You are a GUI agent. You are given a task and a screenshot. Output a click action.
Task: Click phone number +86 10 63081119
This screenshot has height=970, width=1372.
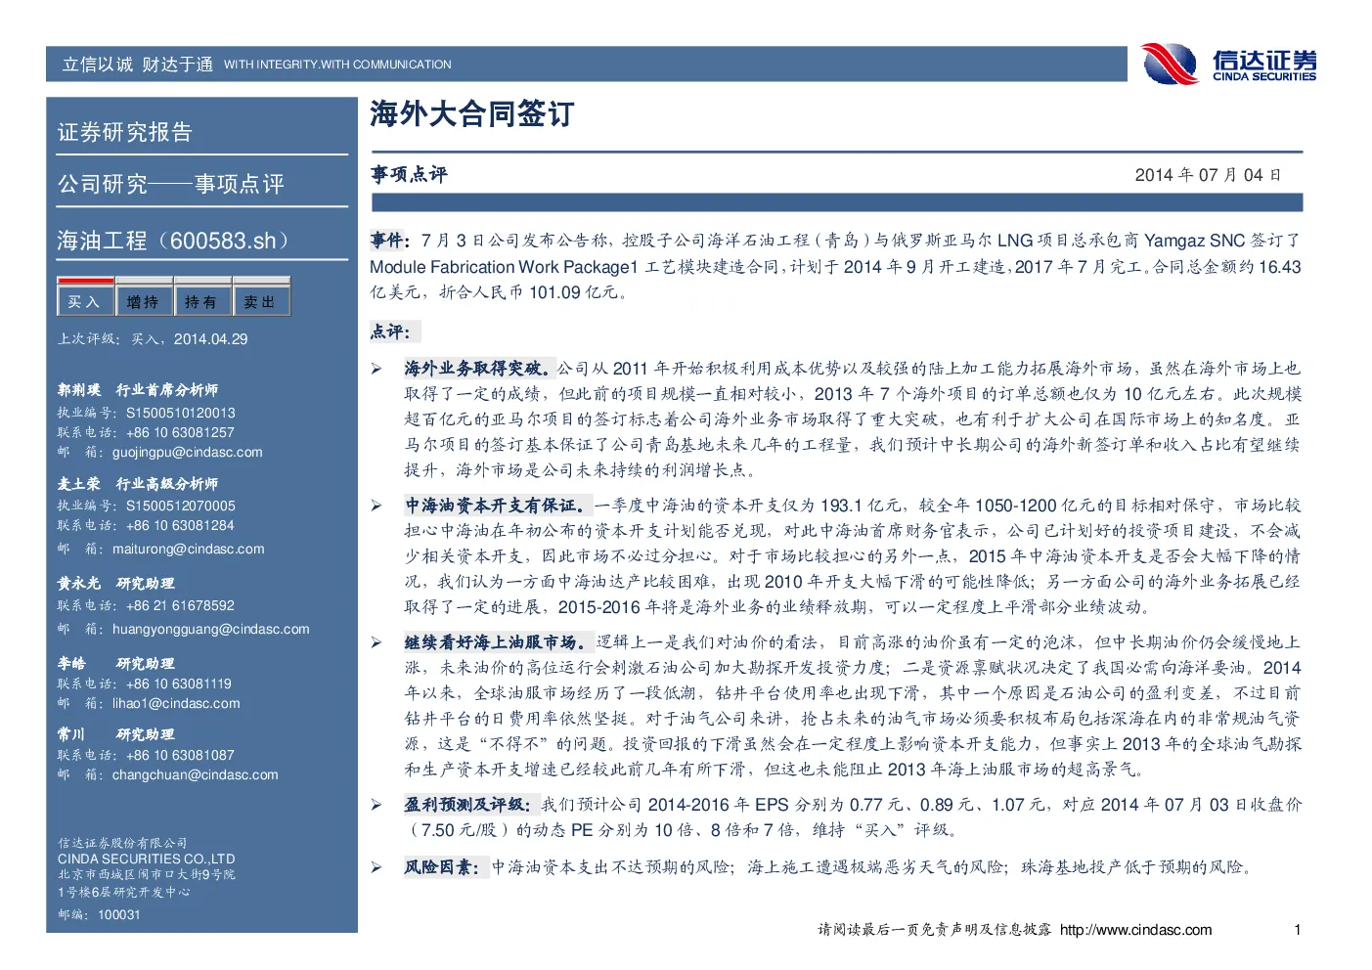tap(179, 683)
